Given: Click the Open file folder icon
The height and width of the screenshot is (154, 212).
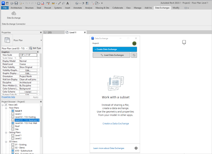Looking at the screenshot, I should click(x=12, y=3).
